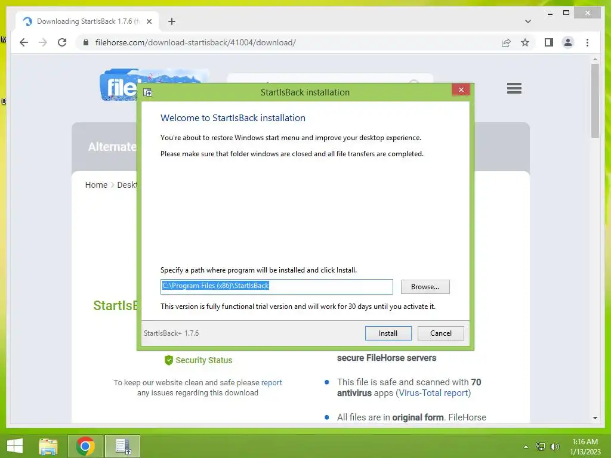Switch to StartIsBack installer taskbar item
This screenshot has width=611, height=458.
tap(122, 446)
